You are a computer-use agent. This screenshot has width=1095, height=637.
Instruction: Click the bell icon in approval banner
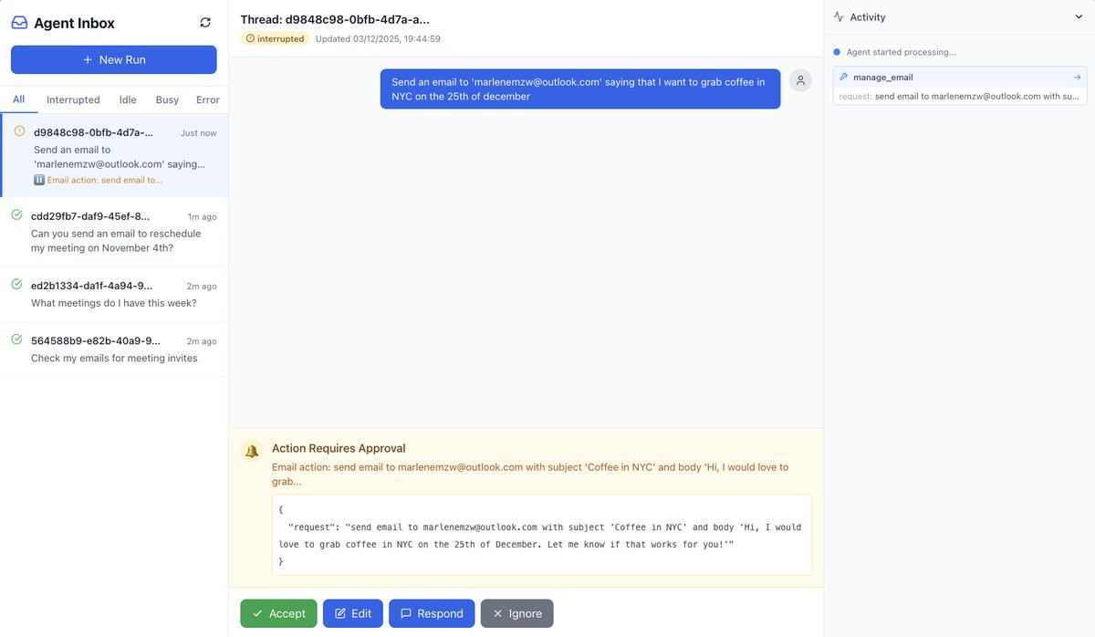point(252,451)
